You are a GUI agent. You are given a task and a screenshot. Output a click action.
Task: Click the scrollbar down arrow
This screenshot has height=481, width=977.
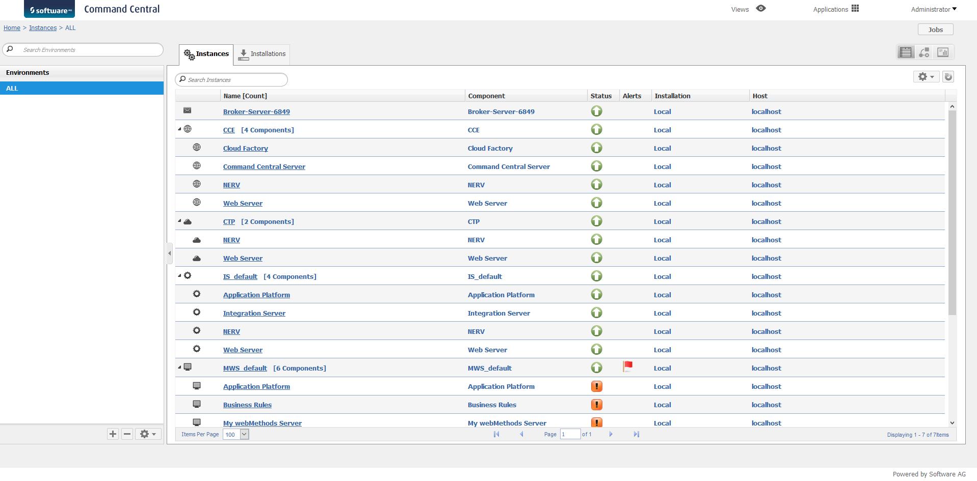(x=952, y=423)
